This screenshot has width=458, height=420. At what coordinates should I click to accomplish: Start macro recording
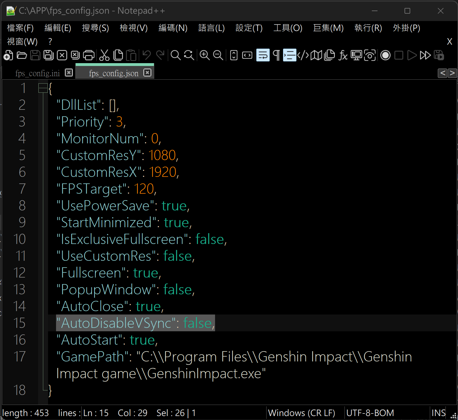pos(385,55)
